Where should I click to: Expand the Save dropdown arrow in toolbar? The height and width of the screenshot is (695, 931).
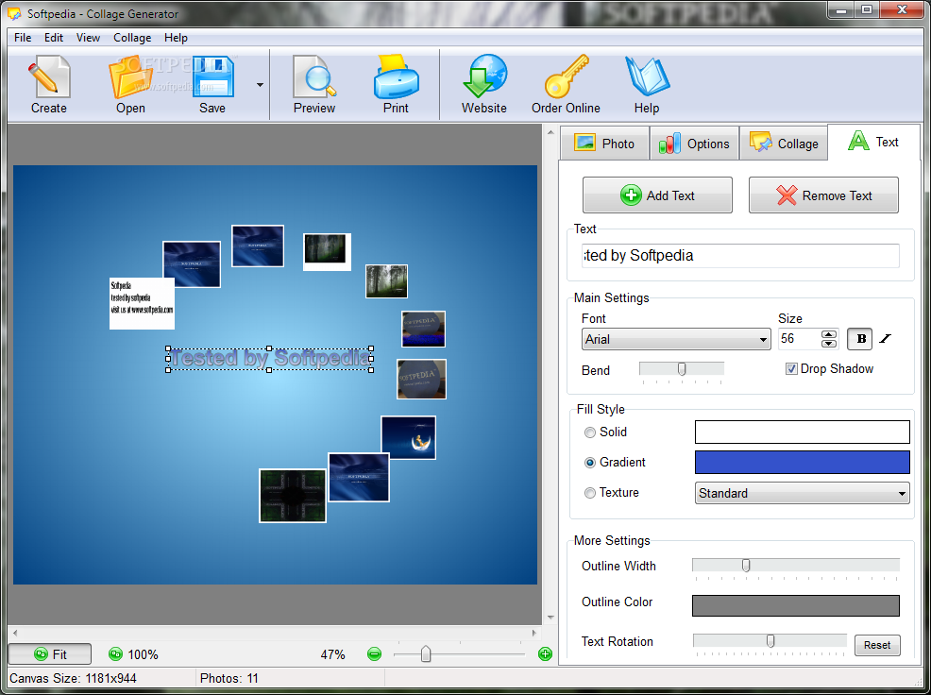coord(260,85)
